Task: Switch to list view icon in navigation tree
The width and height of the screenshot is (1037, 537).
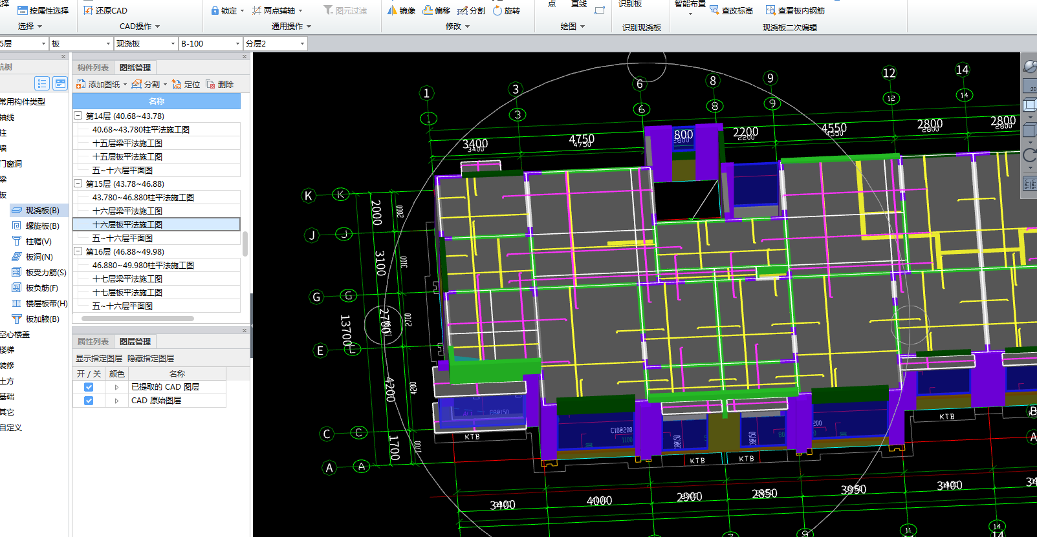Action: (x=42, y=83)
